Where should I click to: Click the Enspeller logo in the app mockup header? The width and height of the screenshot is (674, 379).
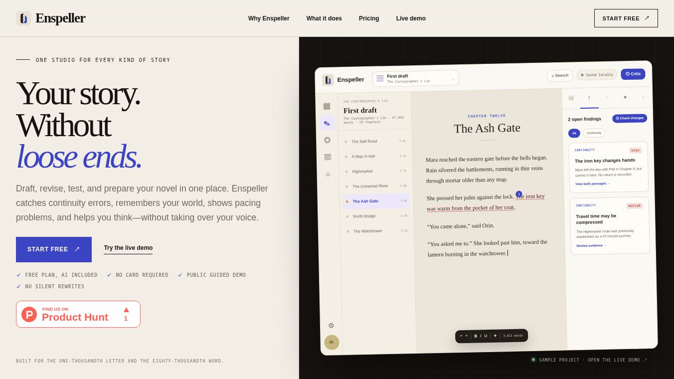click(x=343, y=80)
